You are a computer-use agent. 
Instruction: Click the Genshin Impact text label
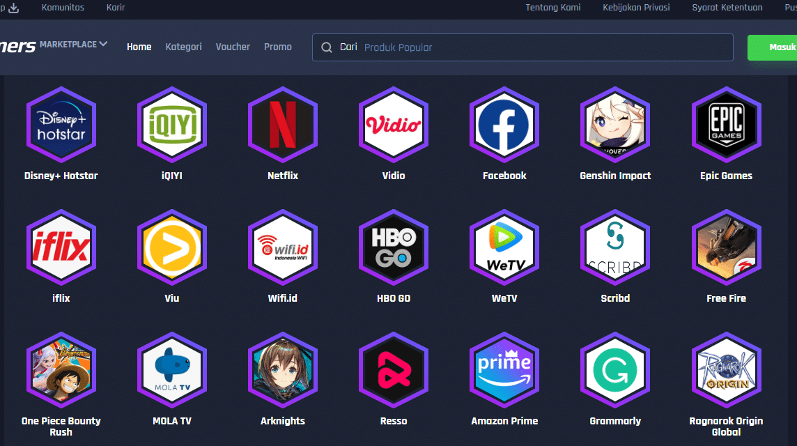coord(615,176)
